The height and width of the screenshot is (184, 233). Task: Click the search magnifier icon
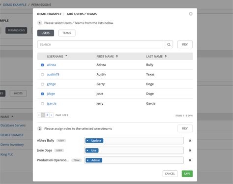[169, 44]
